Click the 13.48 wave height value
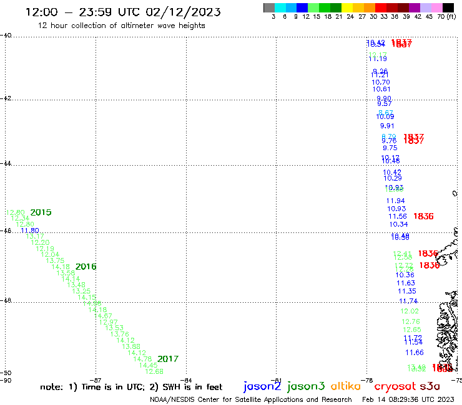 [x=76, y=285]
